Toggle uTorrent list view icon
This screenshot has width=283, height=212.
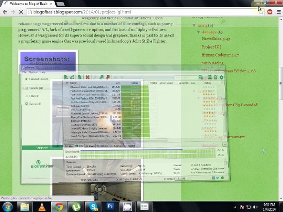(x=209, y=77)
